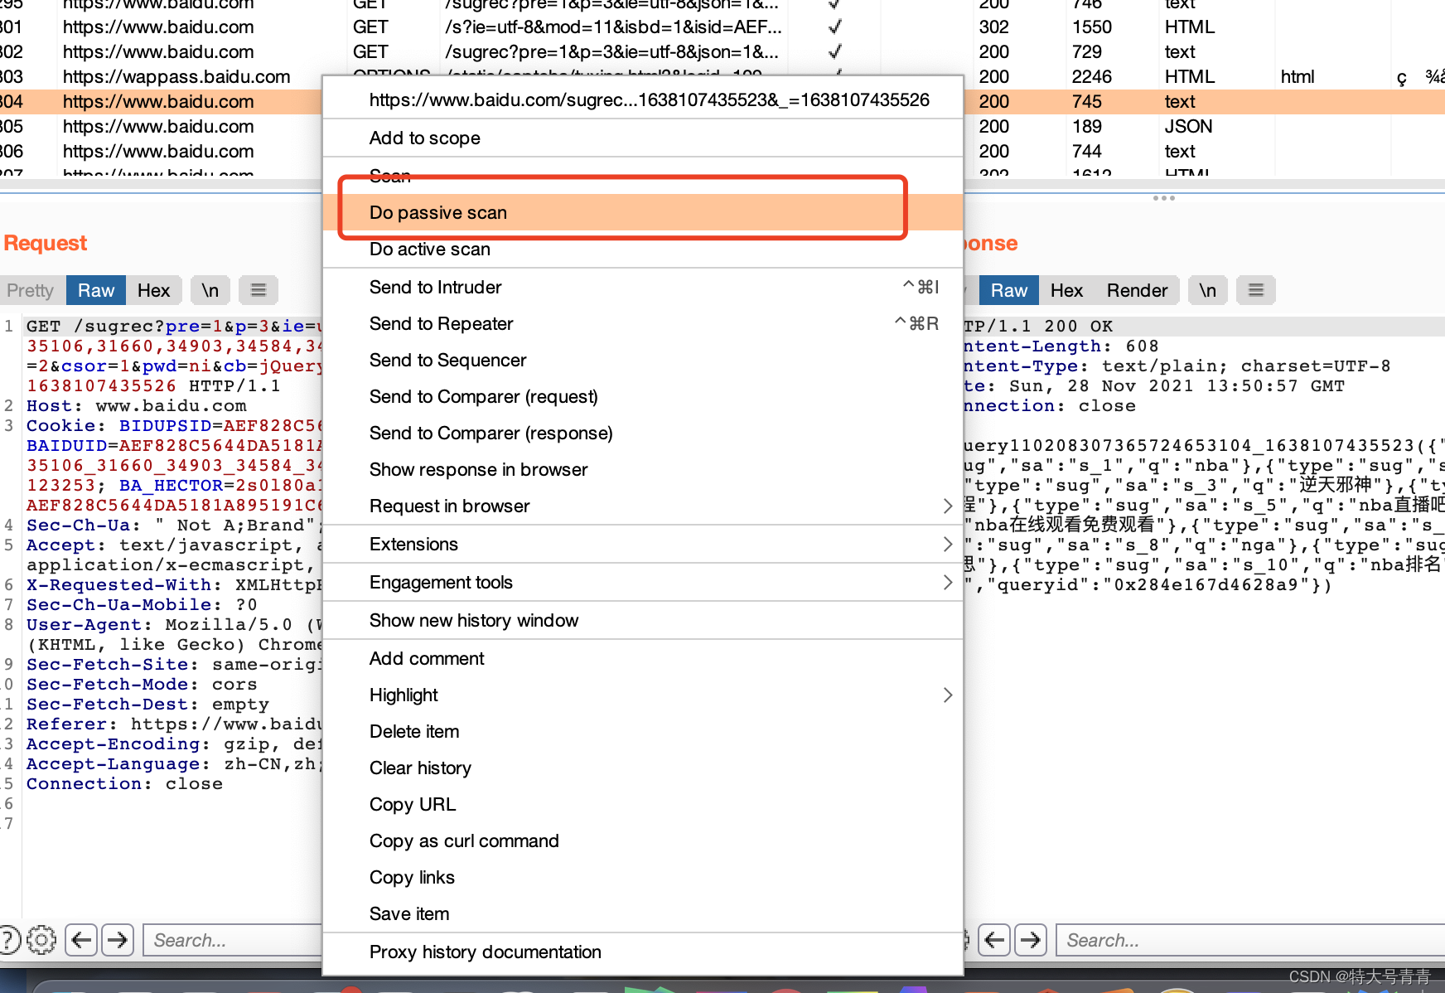This screenshot has height=993, width=1445.
Task: Select Send to Comparer (request)
Action: 643,396
